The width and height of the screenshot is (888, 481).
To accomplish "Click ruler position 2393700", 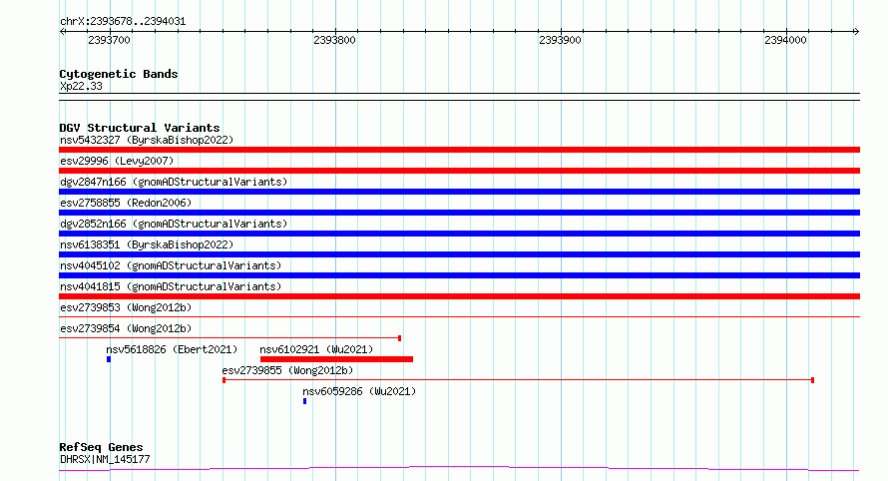I will tap(110, 40).
